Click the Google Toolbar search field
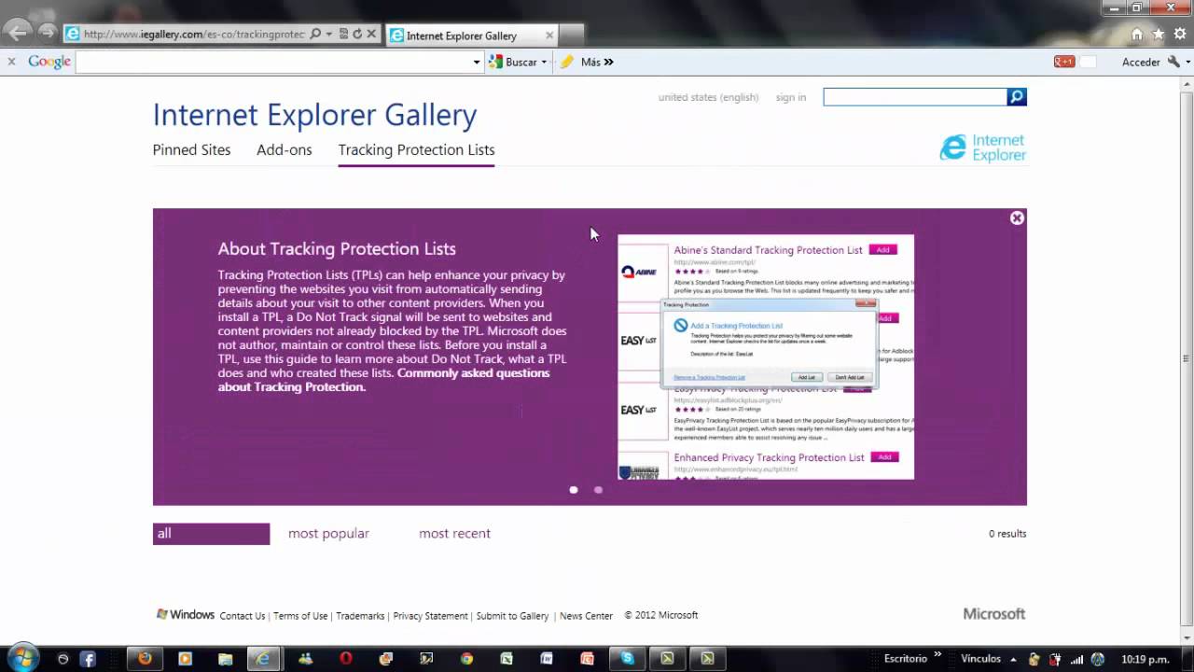The image size is (1194, 672). pyautogui.click(x=278, y=63)
